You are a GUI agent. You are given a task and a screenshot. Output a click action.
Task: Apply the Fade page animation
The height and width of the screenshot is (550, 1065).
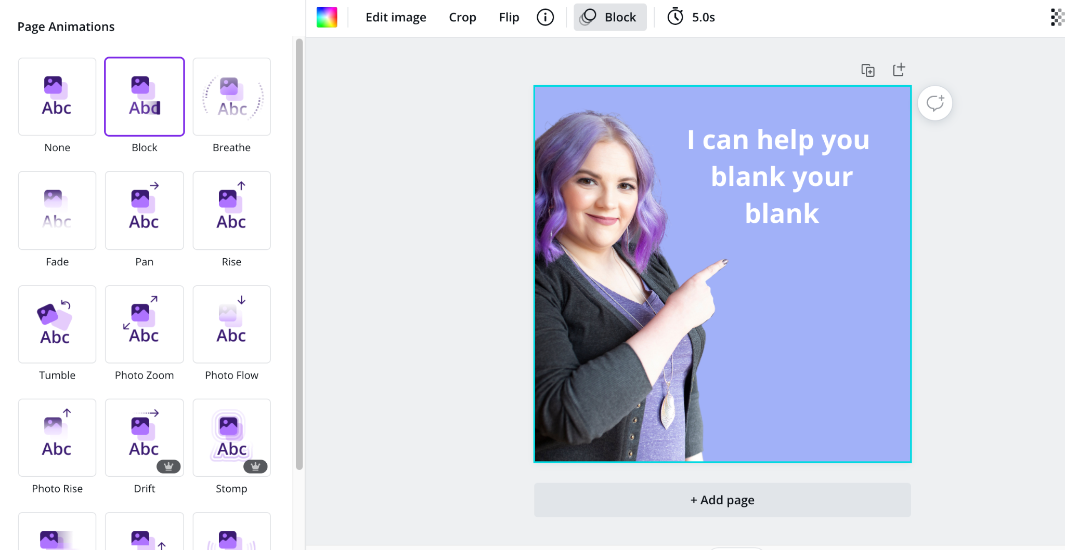(x=57, y=210)
